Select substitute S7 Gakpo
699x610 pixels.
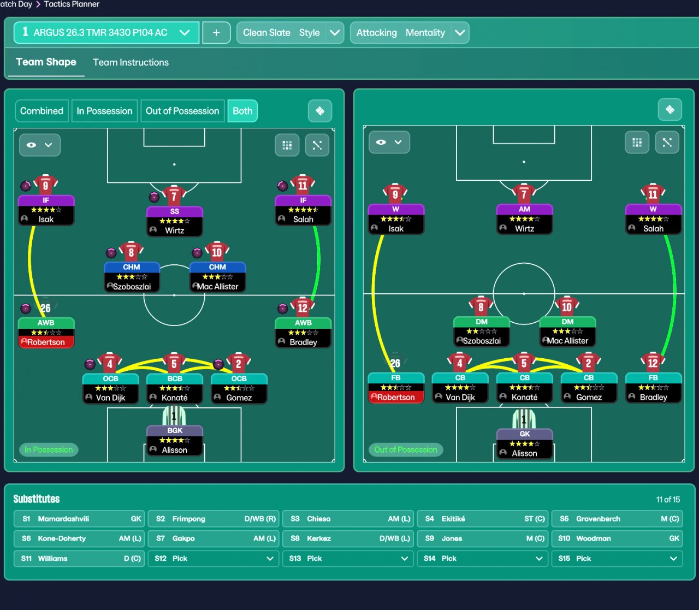(214, 538)
